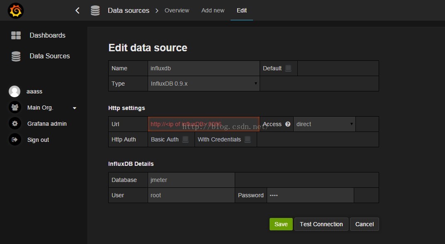Expand the Main Org. dropdown arrow
This screenshot has height=244, width=445.
tap(75, 108)
